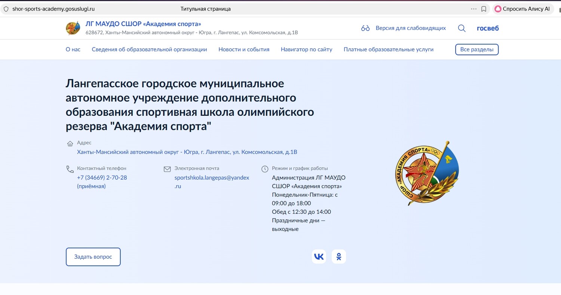This screenshot has height=295, width=561.
Task: Click the large Академия спорта emblem image
Action: pyautogui.click(x=427, y=173)
